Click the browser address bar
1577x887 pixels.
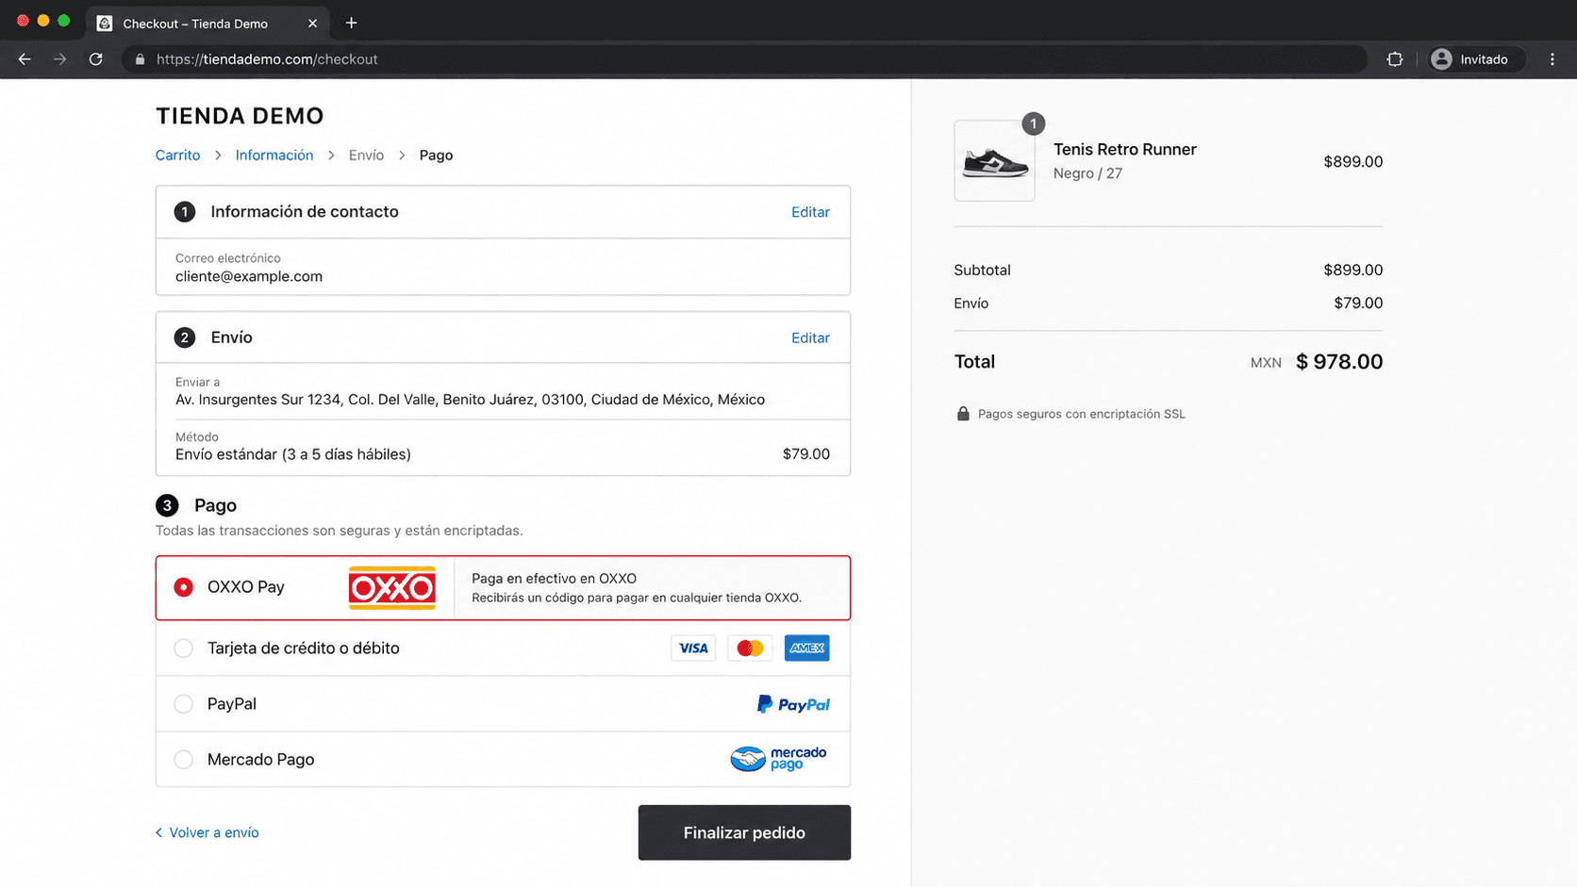click(745, 59)
